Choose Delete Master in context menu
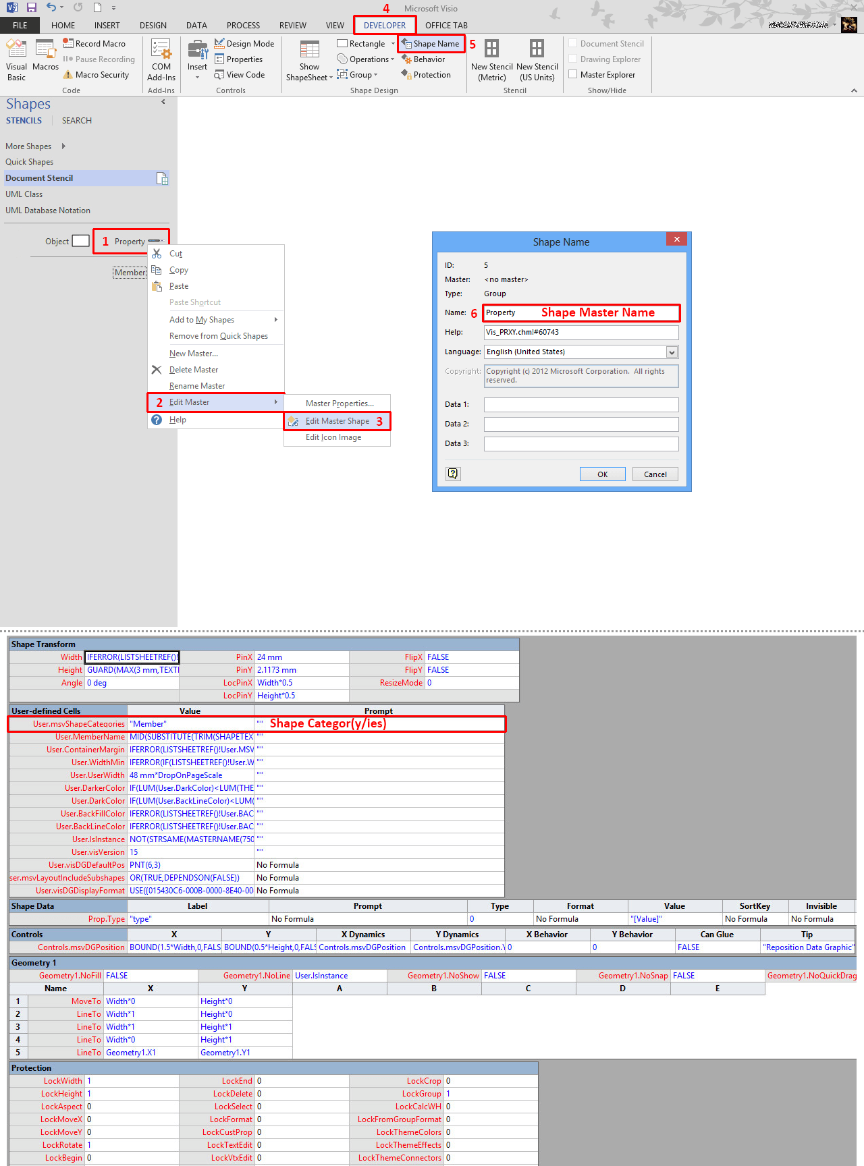This screenshot has height=1166, width=864. (194, 370)
